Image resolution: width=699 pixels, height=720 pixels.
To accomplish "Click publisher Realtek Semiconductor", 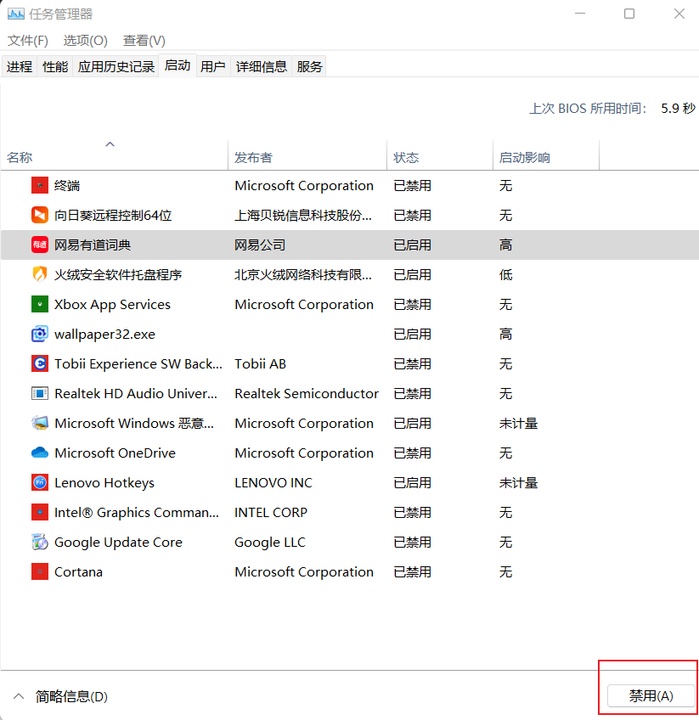I will [307, 394].
